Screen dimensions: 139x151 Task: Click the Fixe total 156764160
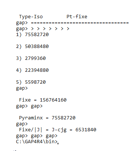(x=53, y=100)
